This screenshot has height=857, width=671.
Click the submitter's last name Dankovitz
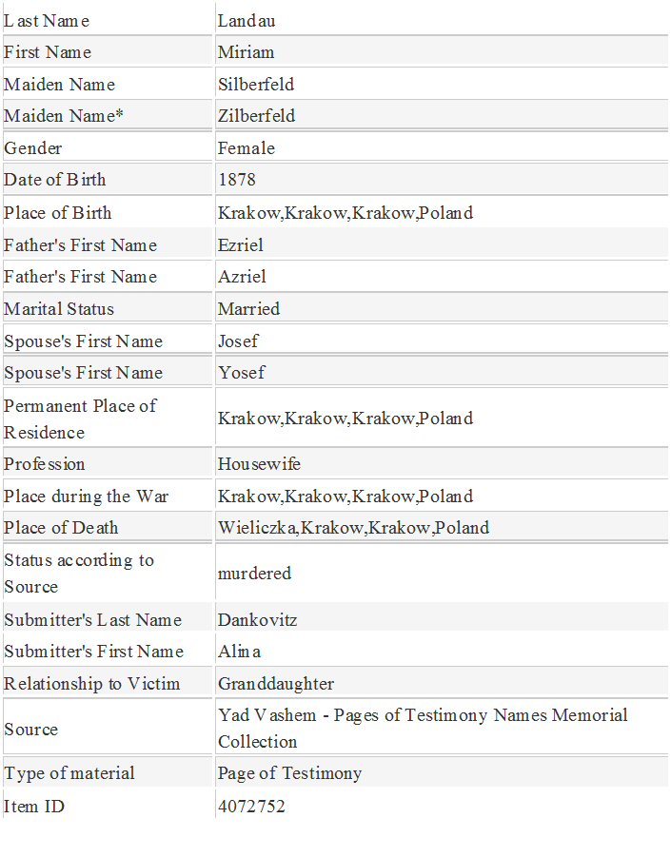tap(257, 620)
